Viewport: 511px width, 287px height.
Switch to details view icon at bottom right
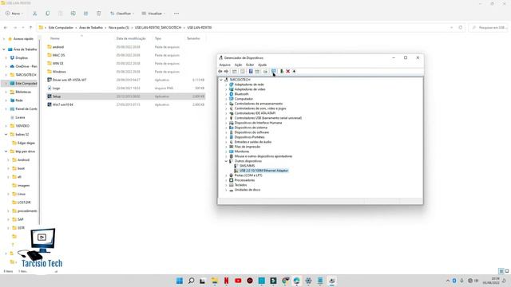(x=501, y=271)
